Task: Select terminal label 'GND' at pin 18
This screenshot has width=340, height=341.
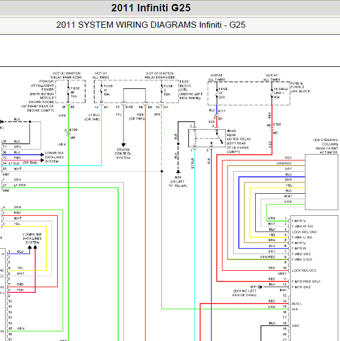Action: pos(295,326)
